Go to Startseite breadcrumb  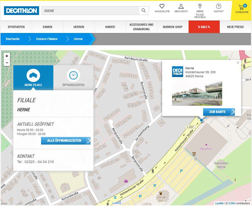pyautogui.click(x=13, y=39)
